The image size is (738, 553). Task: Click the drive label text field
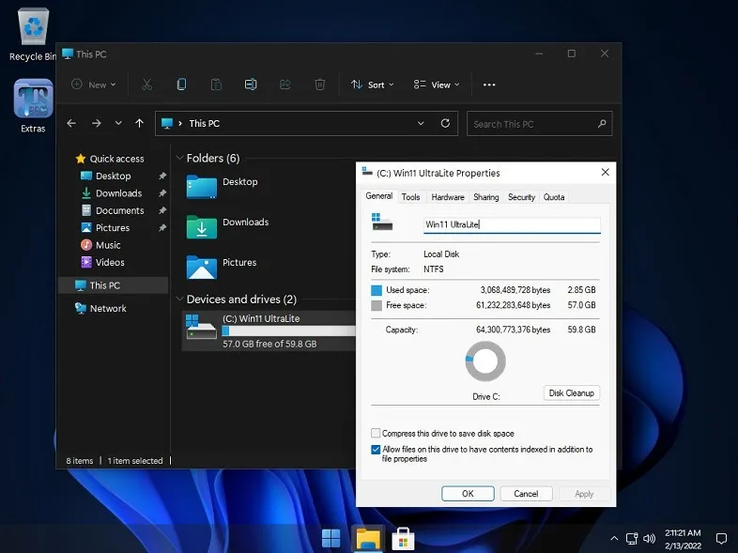coord(512,224)
